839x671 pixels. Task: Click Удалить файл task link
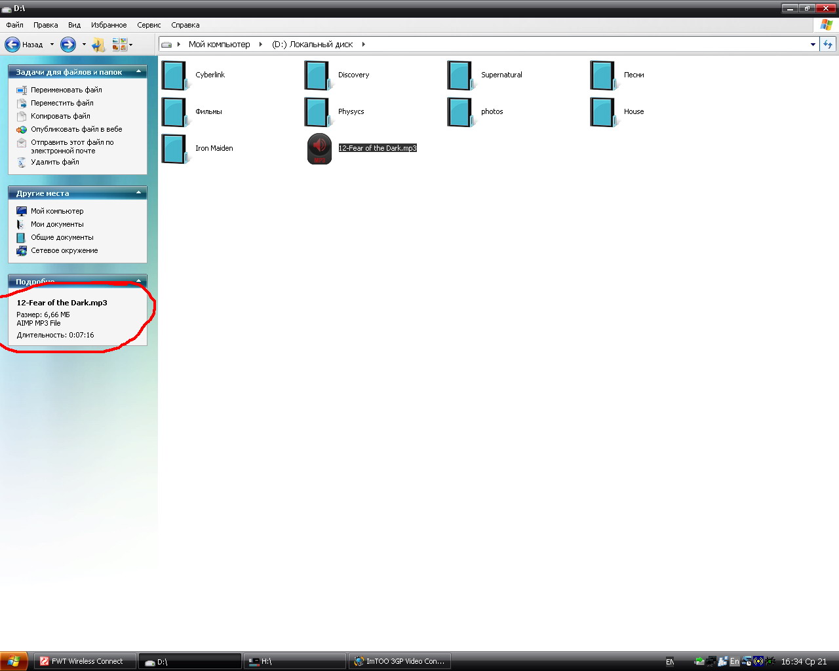(x=55, y=162)
